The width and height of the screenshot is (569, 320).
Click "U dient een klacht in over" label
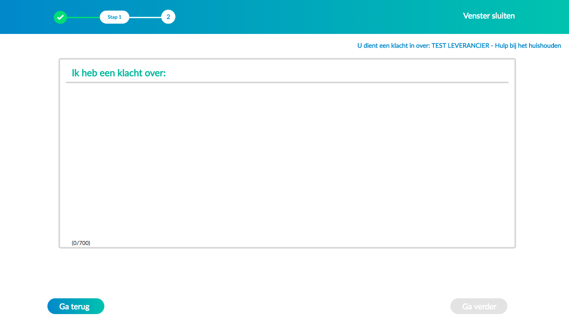pos(393,46)
